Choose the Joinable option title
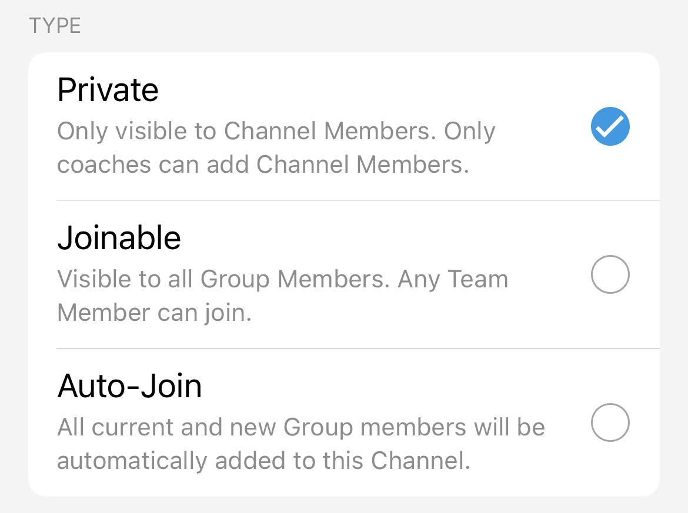688x513 pixels. pyautogui.click(x=119, y=238)
